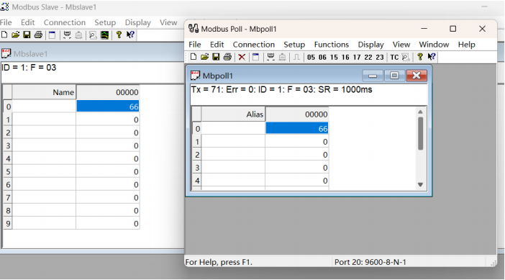Viewport: 505px width, 280px height.
Task: Click function 16 write multiple registers button
Action: (345, 58)
